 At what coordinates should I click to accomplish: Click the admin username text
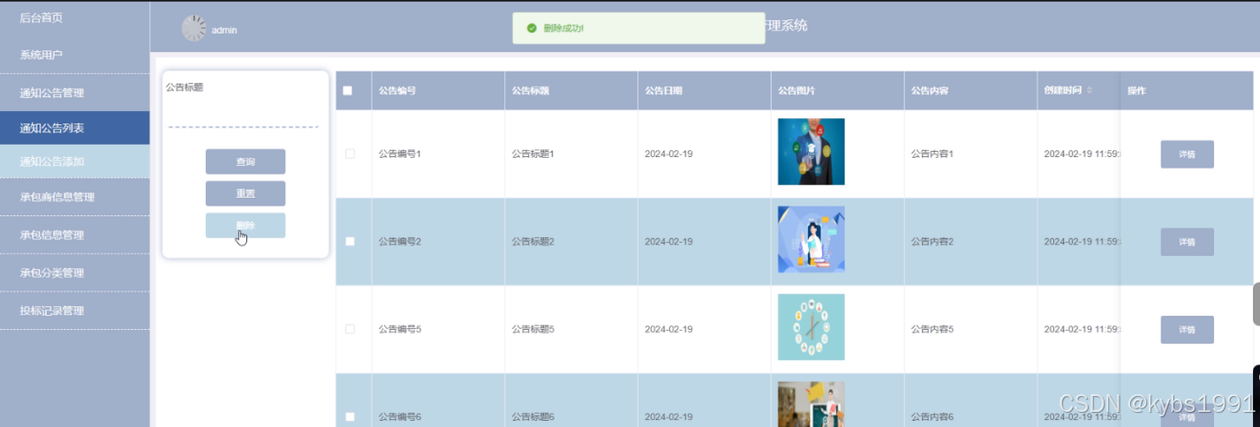[224, 30]
